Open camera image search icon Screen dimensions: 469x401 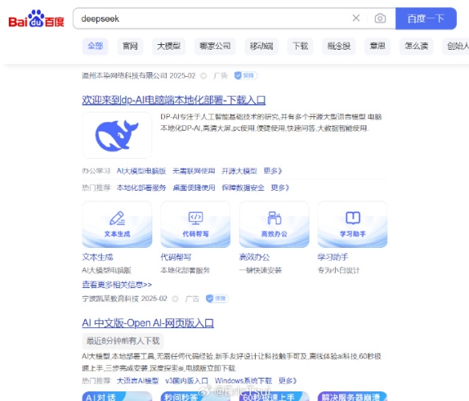pyautogui.click(x=380, y=18)
